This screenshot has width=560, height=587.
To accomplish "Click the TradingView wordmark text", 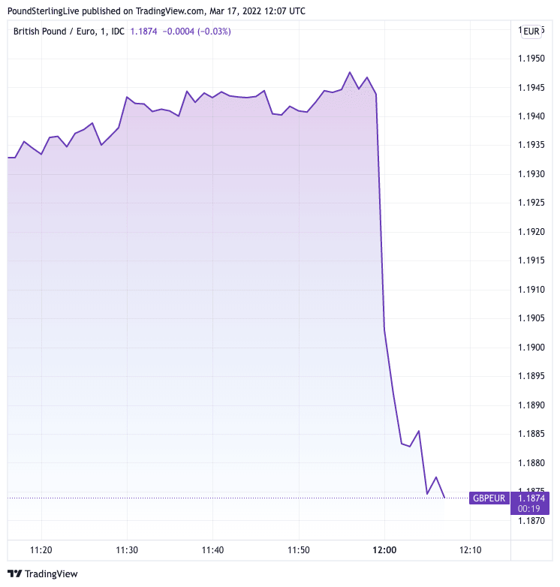I will (x=51, y=574).
